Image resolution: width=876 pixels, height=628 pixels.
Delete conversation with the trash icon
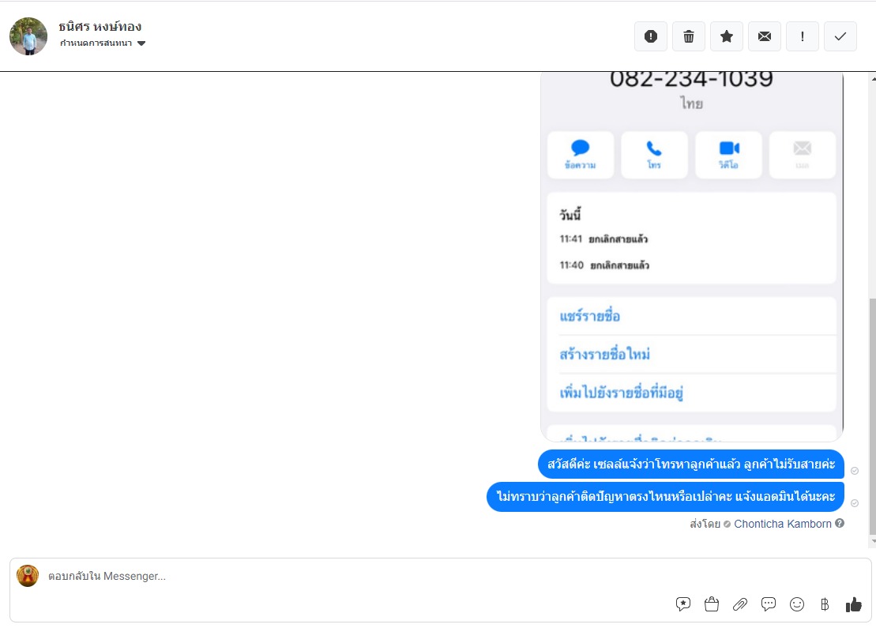(x=689, y=36)
